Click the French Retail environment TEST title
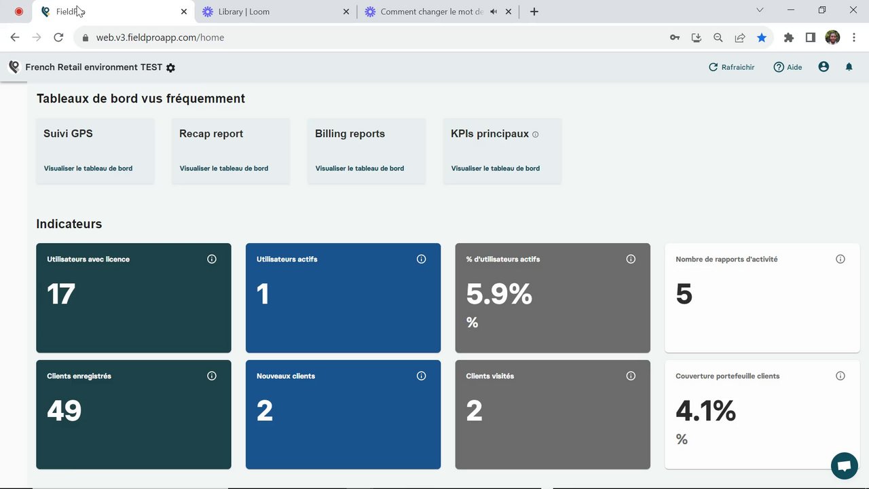This screenshot has width=869, height=489. (94, 67)
